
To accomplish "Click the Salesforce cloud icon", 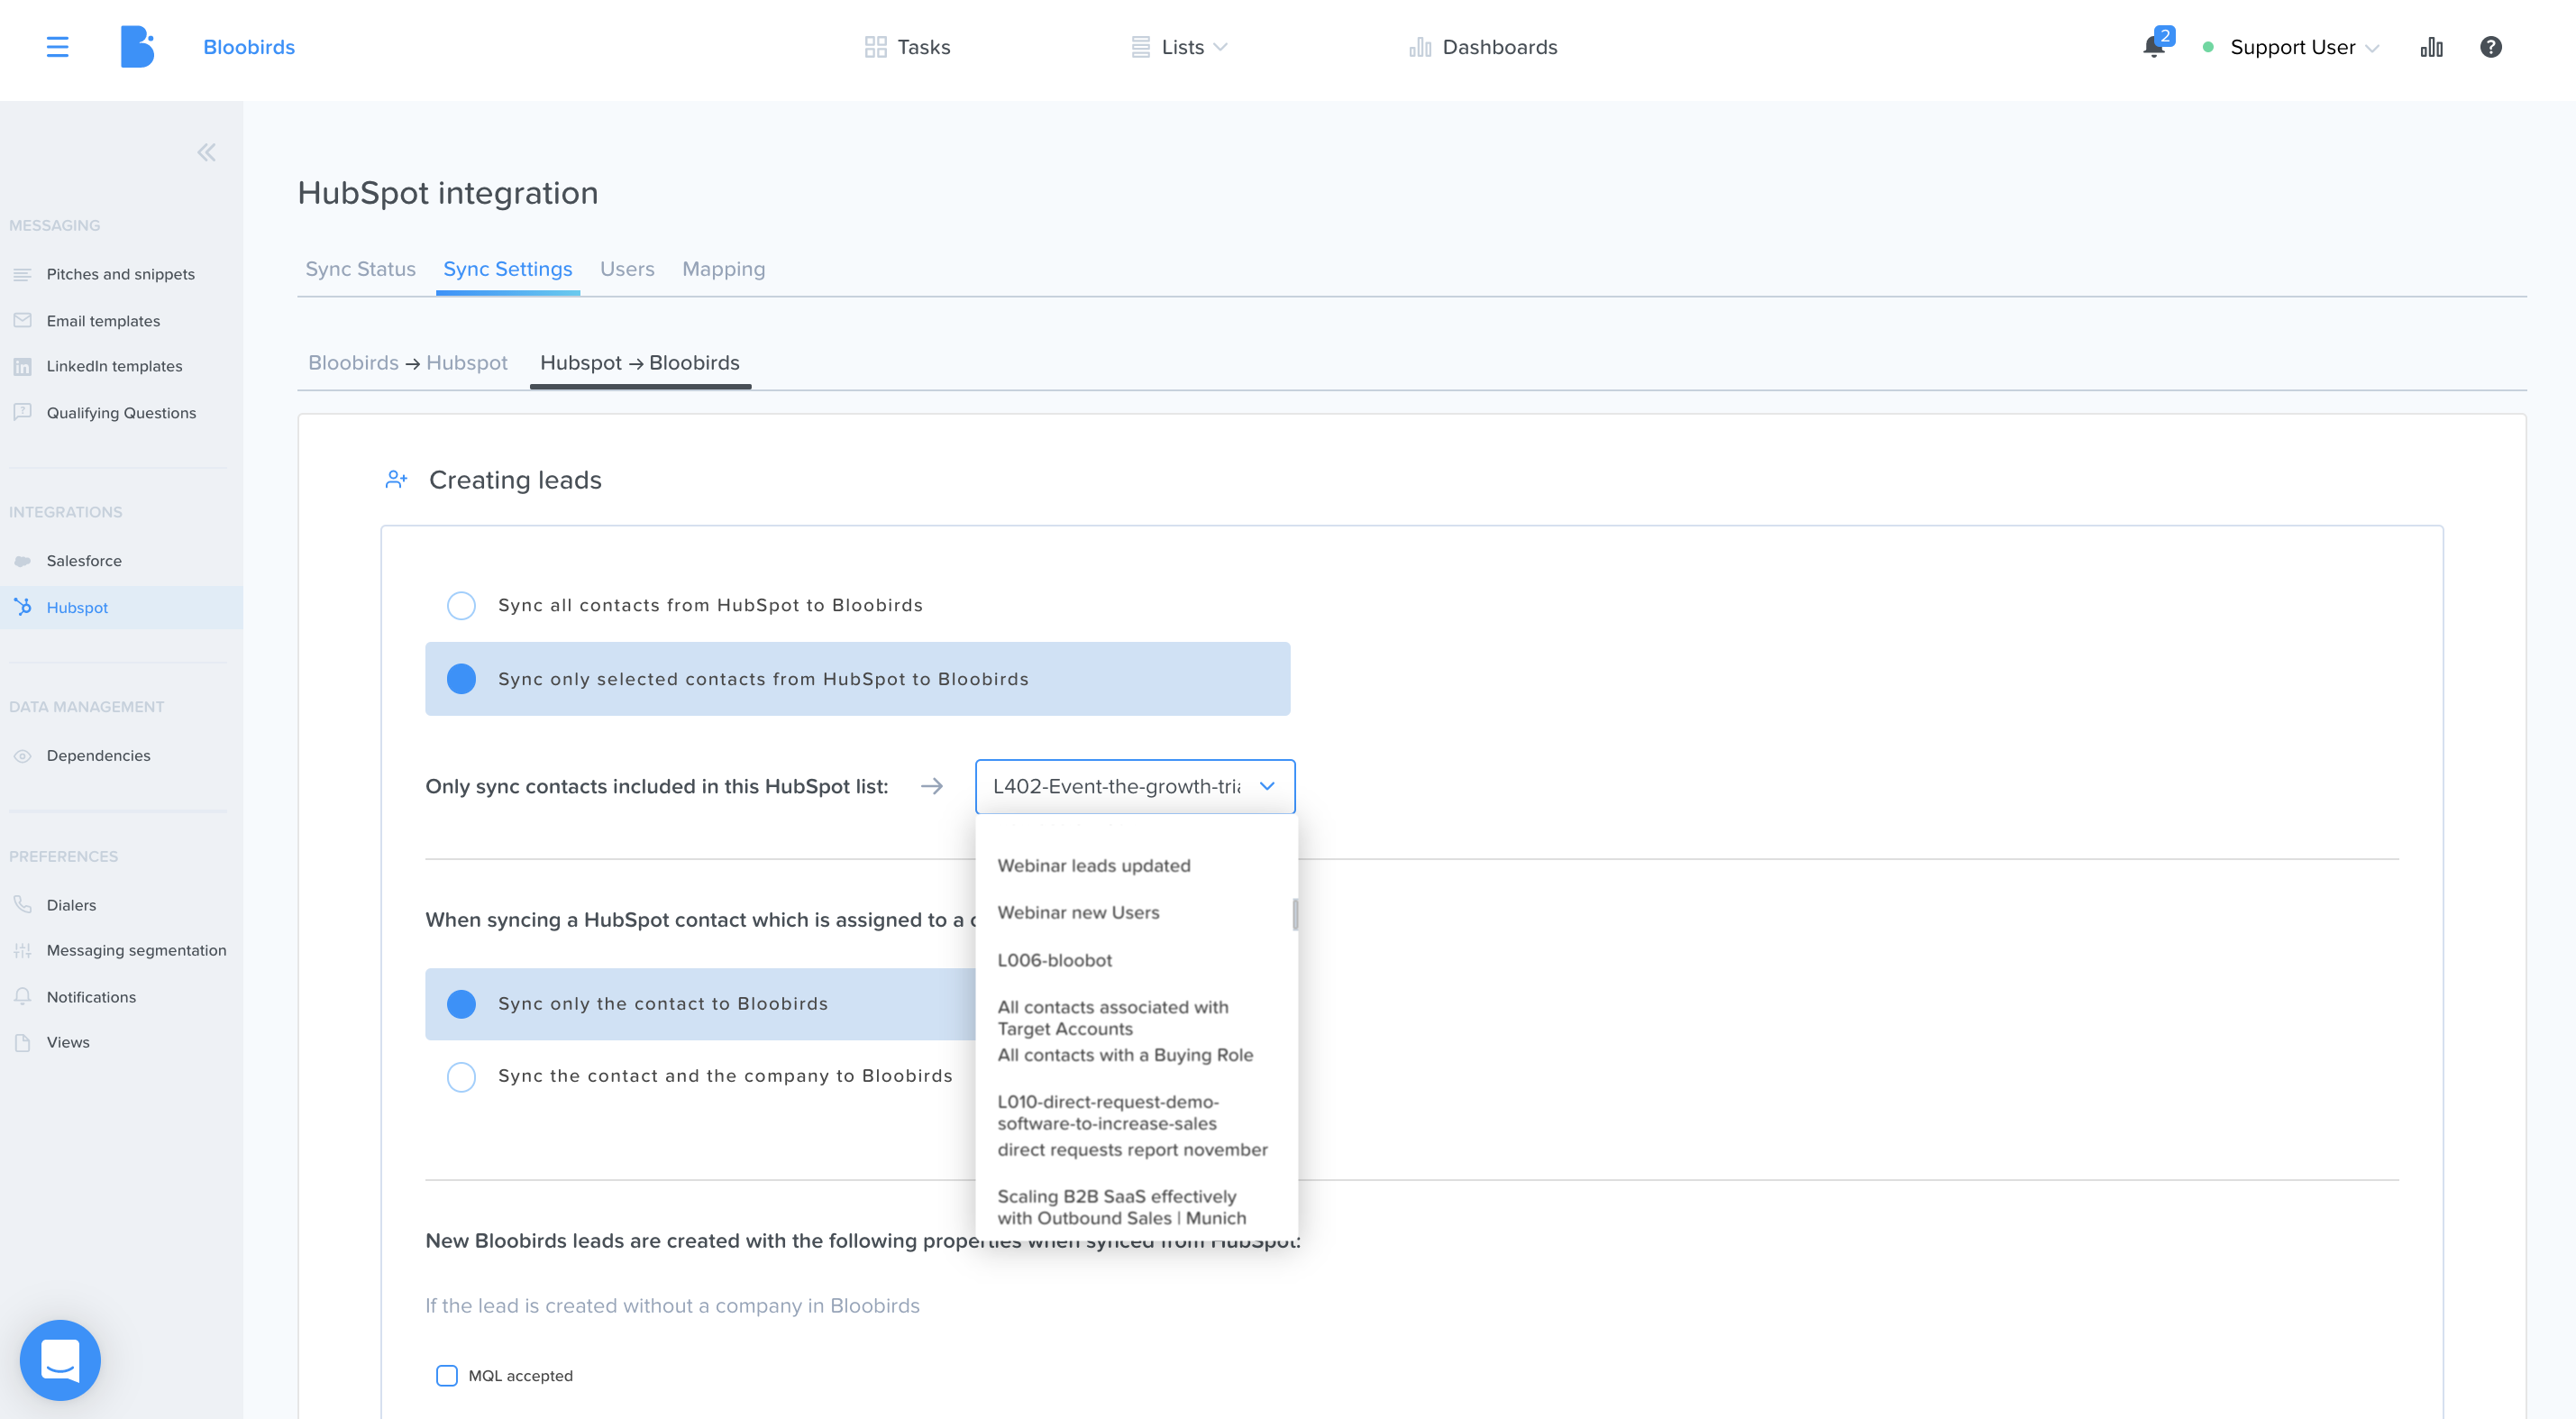I will tap(22, 561).
